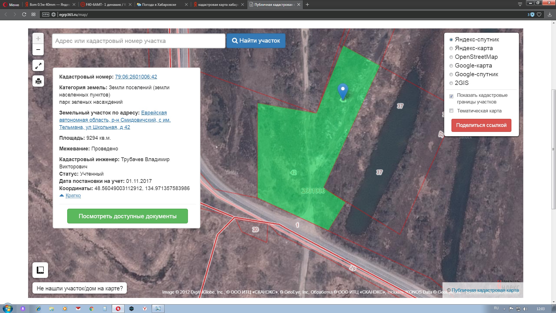Switch to the Погода в Хабаровске tab

pyautogui.click(x=159, y=5)
